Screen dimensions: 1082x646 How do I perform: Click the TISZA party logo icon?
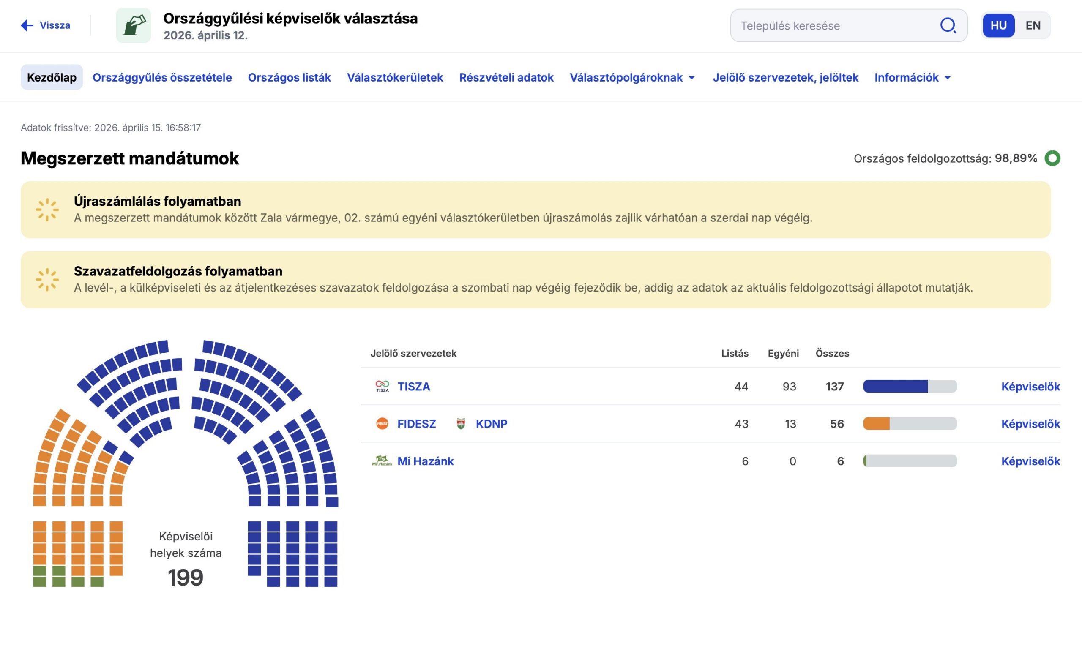[382, 386]
